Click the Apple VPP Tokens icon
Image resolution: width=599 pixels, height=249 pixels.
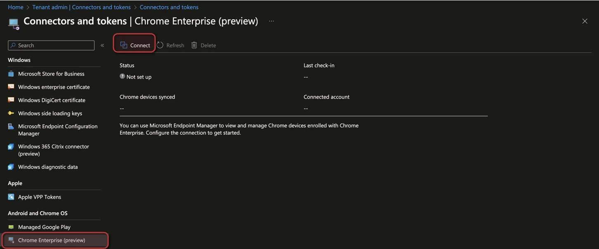point(11,197)
